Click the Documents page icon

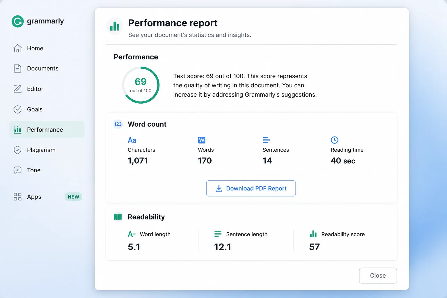[x=17, y=68]
